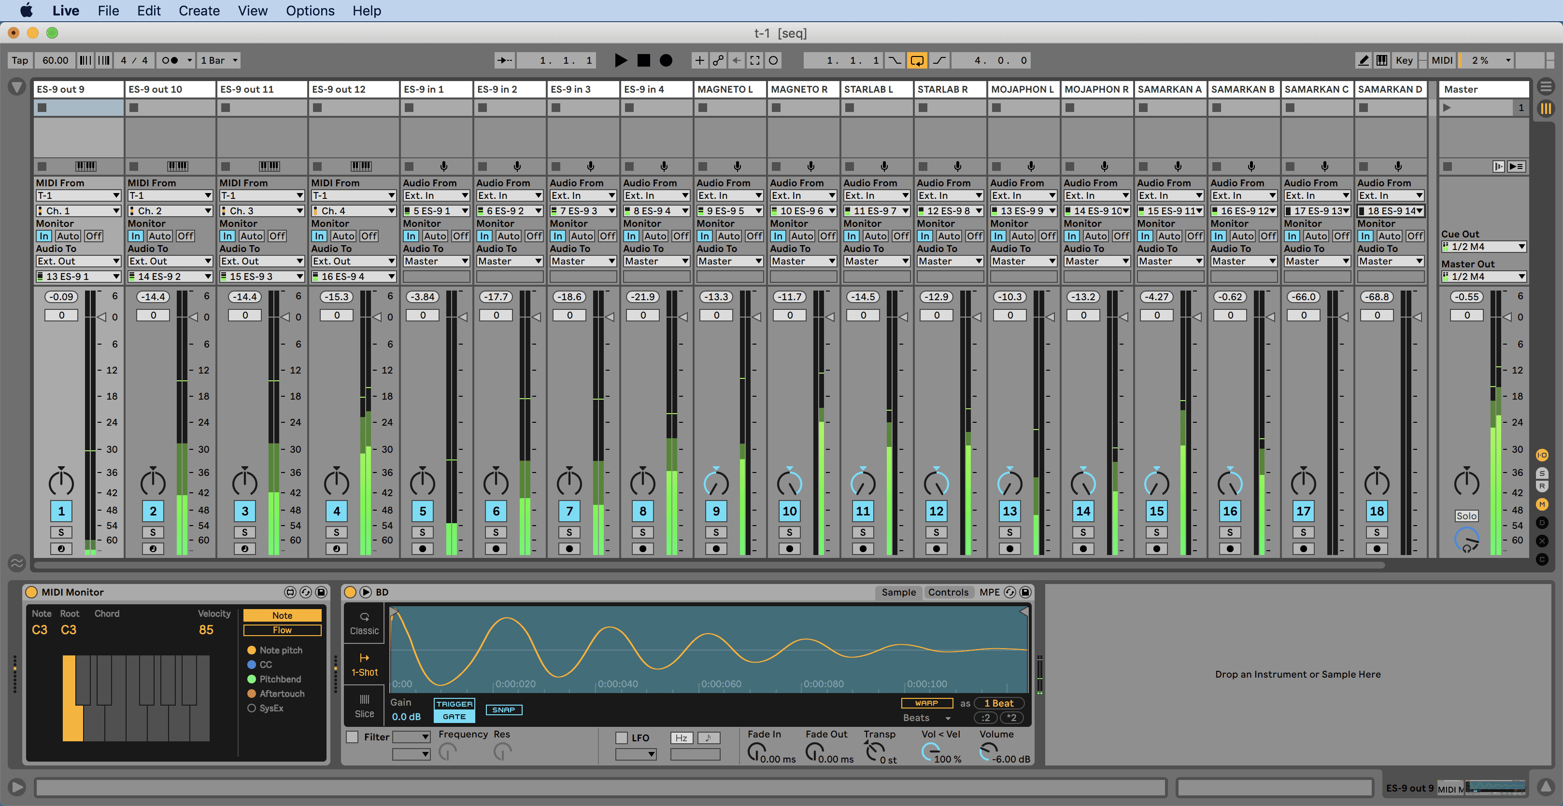The height and width of the screenshot is (806, 1563).
Task: Open the quantization 1 Bar dropdown
Action: [219, 60]
